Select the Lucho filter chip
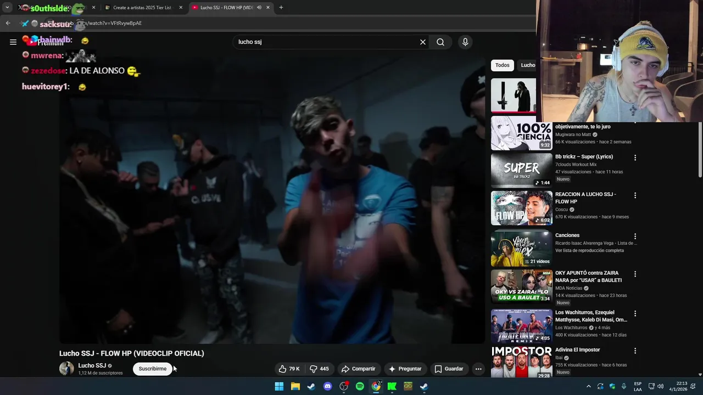 coord(528,65)
